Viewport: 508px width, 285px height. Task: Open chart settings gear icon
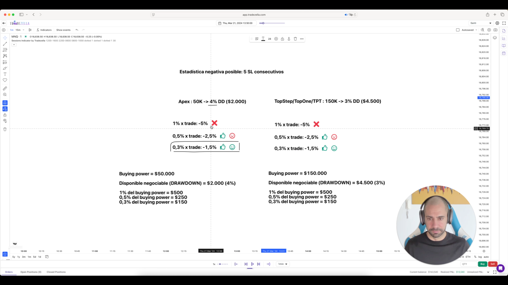point(497,23)
